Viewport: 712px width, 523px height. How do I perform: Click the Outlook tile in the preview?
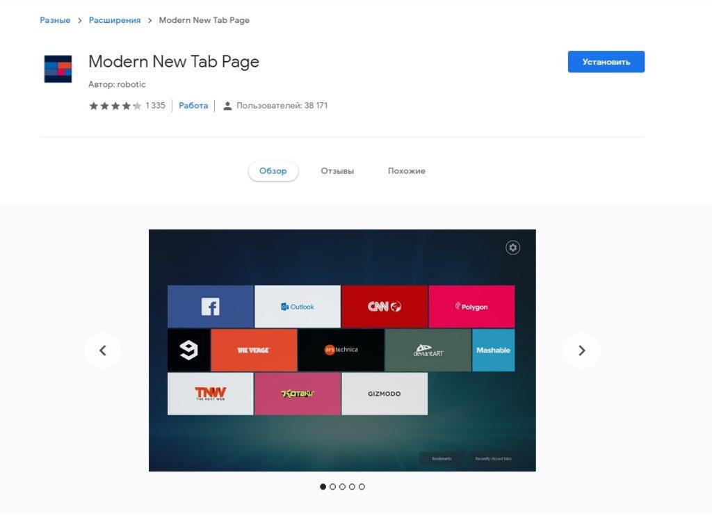coord(298,307)
